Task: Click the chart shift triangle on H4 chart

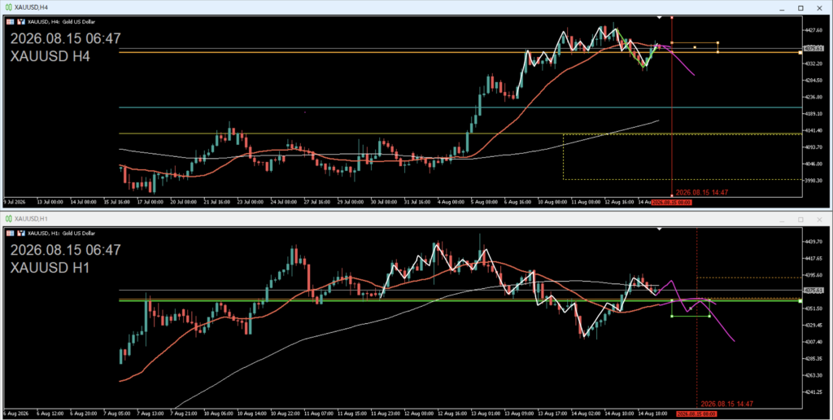Action: pos(659,18)
